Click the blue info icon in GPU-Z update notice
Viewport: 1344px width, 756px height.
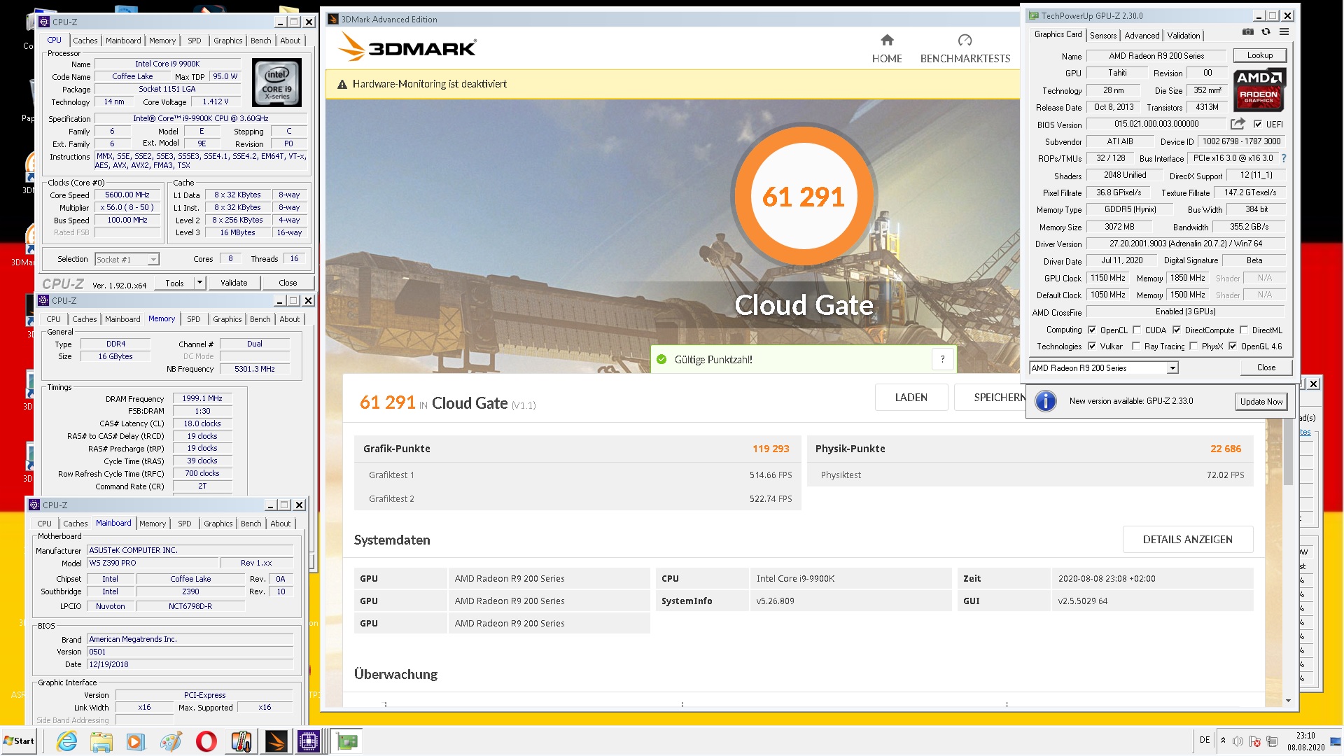click(x=1046, y=401)
